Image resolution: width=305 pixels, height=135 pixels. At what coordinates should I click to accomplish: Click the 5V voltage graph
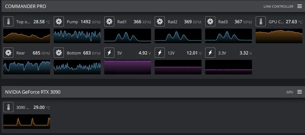point(127,67)
